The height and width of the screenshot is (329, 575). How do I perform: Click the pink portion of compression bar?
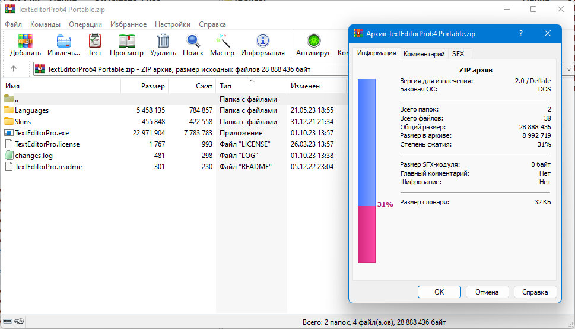pyautogui.click(x=367, y=234)
